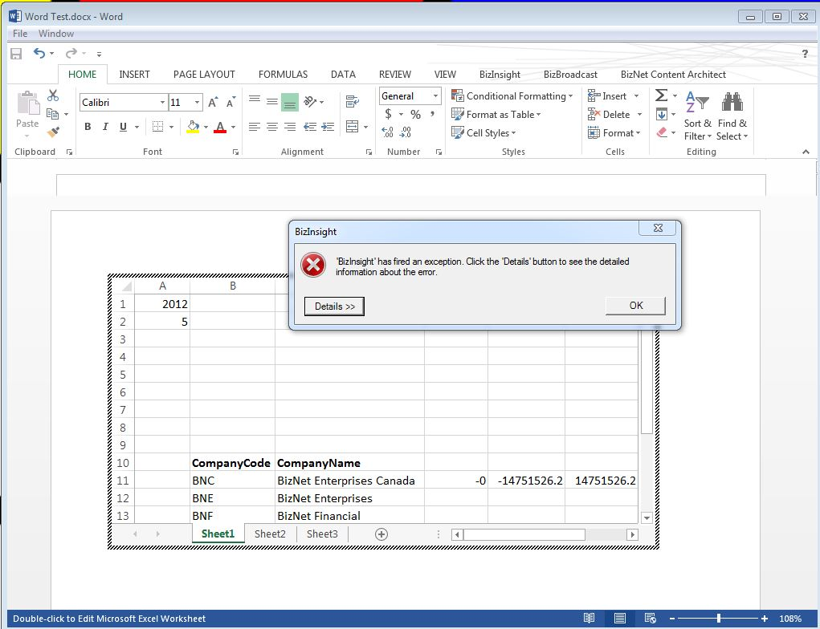This screenshot has width=820, height=629.
Task: Decrease indent icon
Action: [310, 127]
